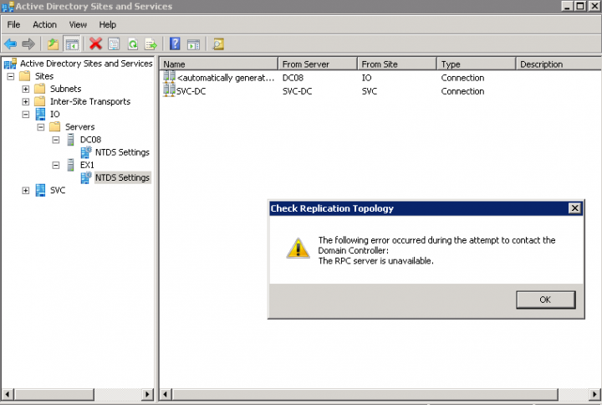This screenshot has width=602, height=405.
Task: Open the View menu
Action: pos(78,24)
